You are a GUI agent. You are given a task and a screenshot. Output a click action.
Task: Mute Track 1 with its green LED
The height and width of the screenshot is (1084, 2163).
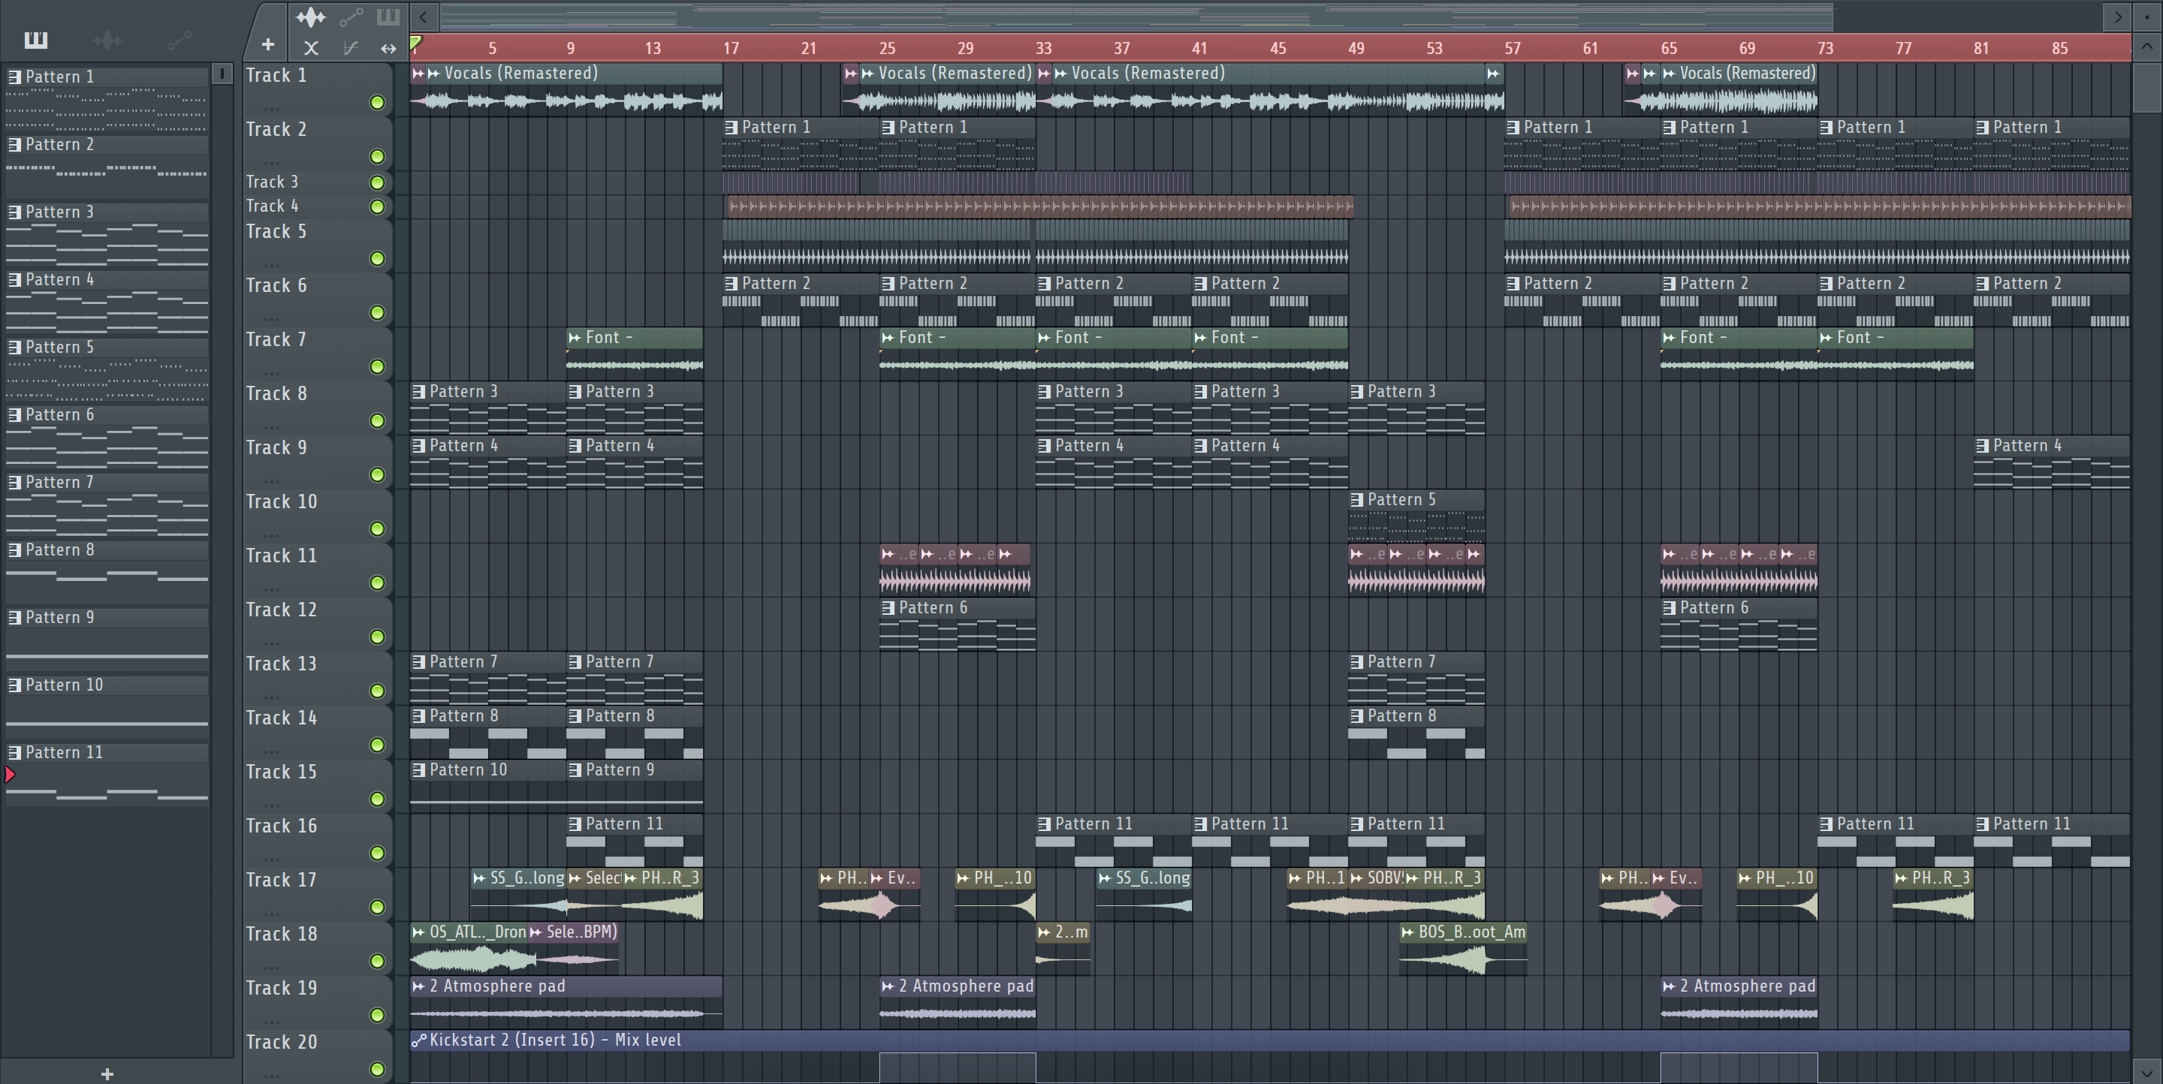pos(377,102)
